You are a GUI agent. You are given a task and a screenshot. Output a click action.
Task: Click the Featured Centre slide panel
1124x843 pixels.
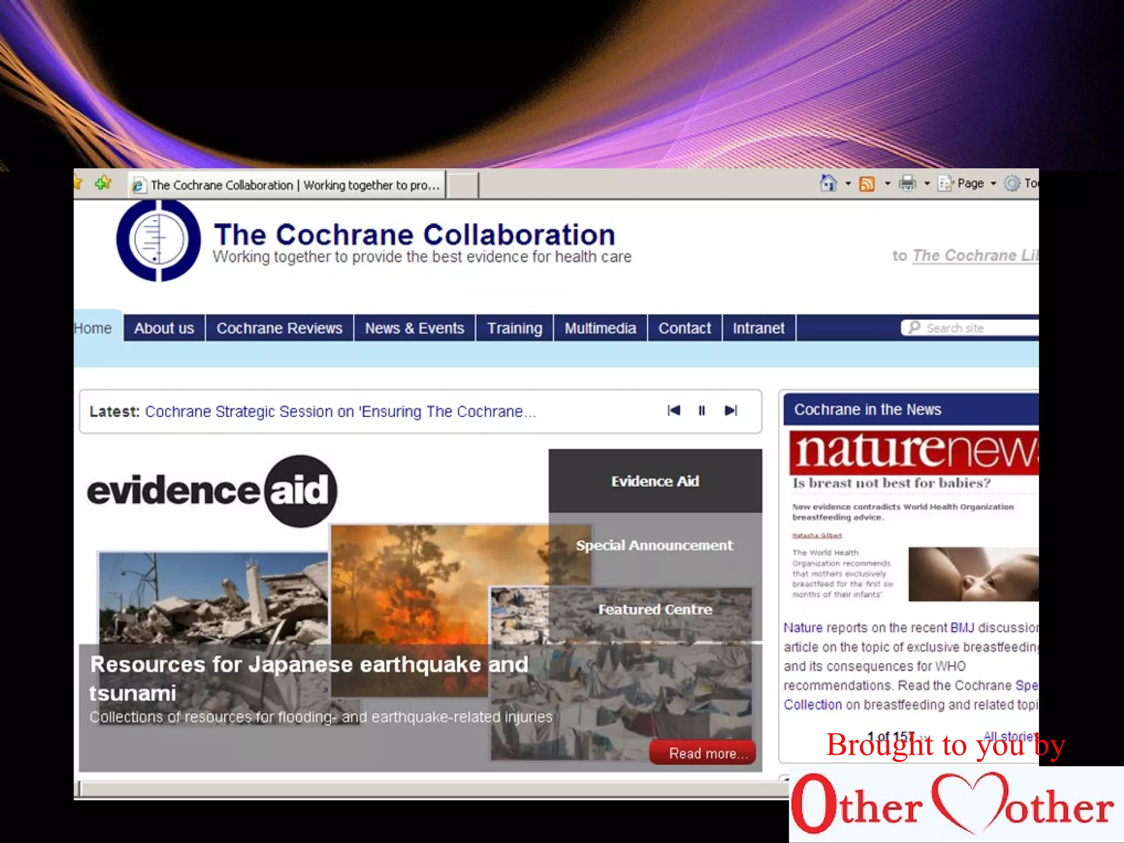(655, 610)
